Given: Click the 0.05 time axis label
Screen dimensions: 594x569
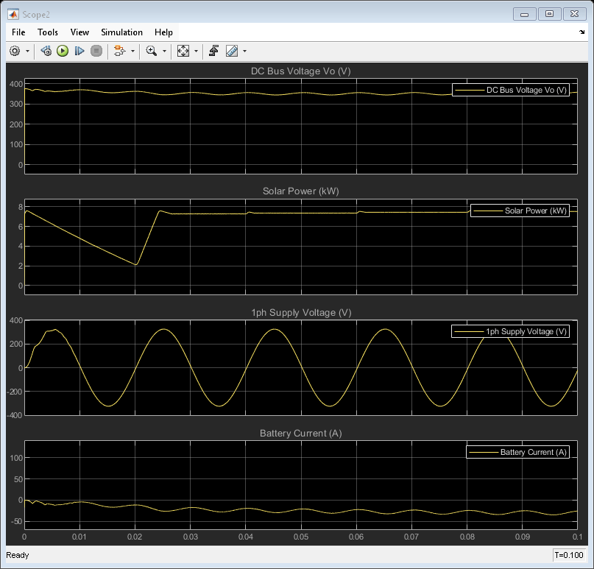Looking at the screenshot, I should pyautogui.click(x=301, y=537).
